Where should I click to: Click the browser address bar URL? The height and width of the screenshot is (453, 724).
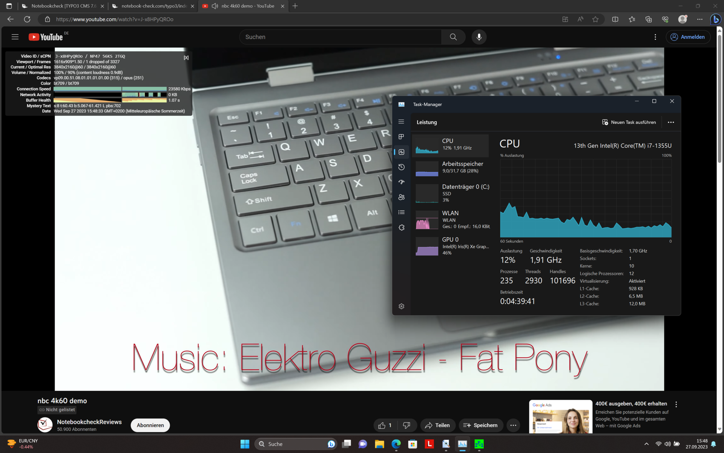coord(115,19)
